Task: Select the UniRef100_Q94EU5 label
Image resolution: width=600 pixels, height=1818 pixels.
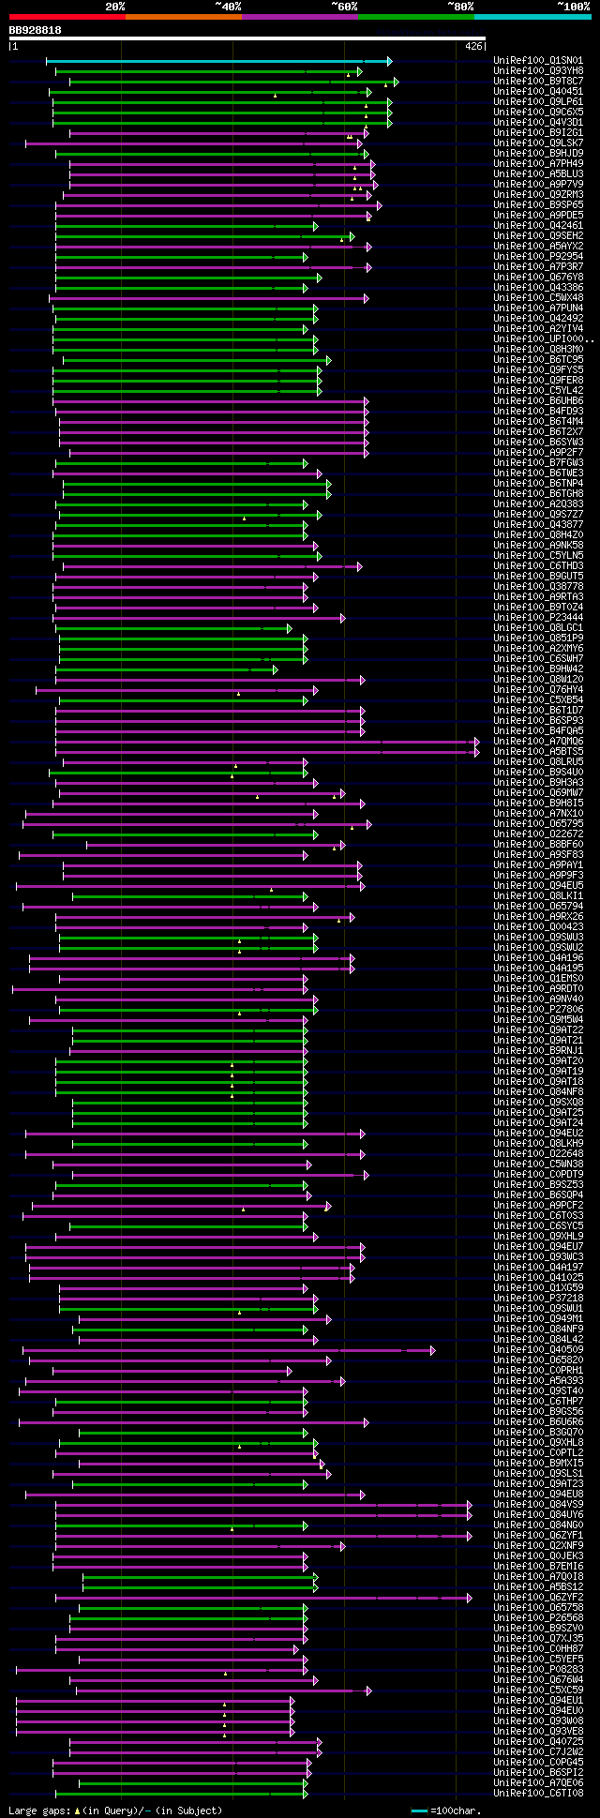Action: pos(538,886)
